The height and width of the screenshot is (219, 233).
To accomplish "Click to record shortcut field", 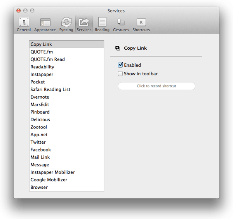I will point(156,86).
